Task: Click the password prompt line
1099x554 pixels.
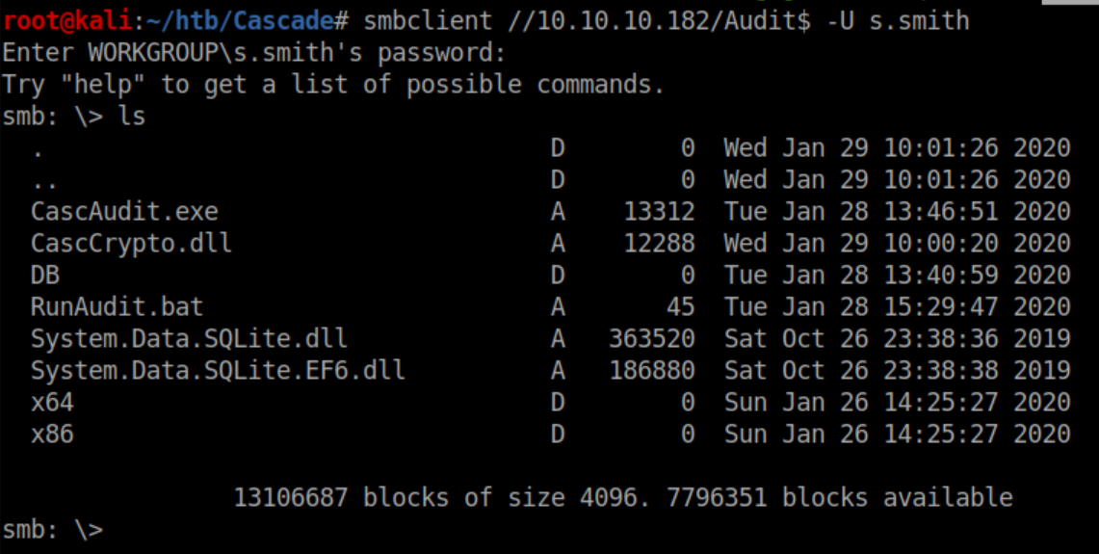Action: [x=254, y=53]
